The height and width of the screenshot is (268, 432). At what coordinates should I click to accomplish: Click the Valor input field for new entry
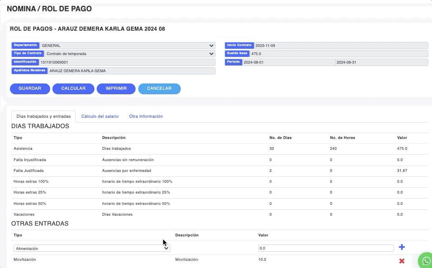click(x=325, y=248)
